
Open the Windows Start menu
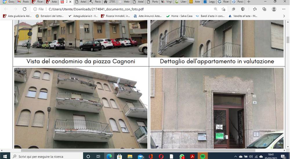tap(5, 156)
